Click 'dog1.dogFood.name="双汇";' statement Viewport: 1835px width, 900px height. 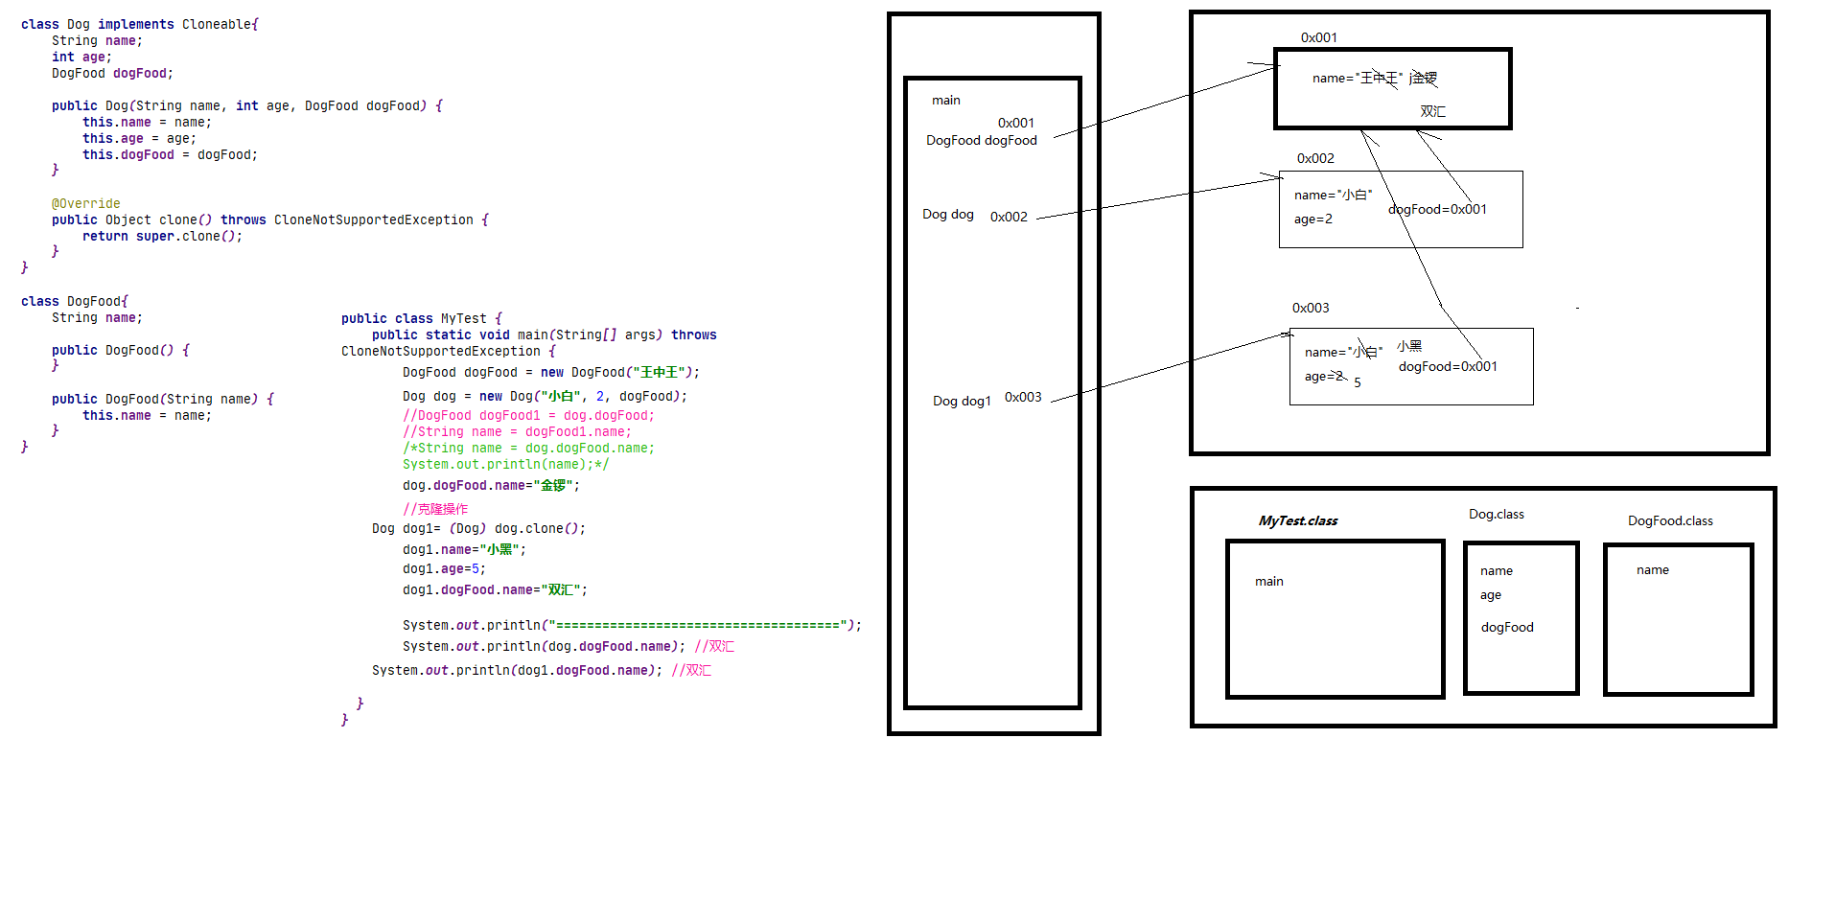495,589
